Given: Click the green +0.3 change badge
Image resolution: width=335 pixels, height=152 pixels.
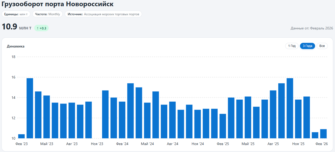Looking at the screenshot, I should point(41,28).
